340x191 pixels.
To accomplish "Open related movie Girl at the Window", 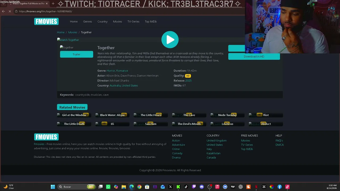I will click(74, 115).
